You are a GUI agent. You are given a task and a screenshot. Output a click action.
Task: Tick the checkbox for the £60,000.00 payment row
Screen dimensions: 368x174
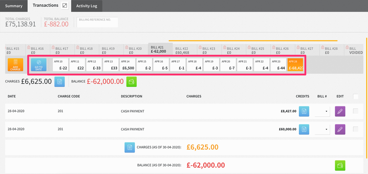pos(356,129)
